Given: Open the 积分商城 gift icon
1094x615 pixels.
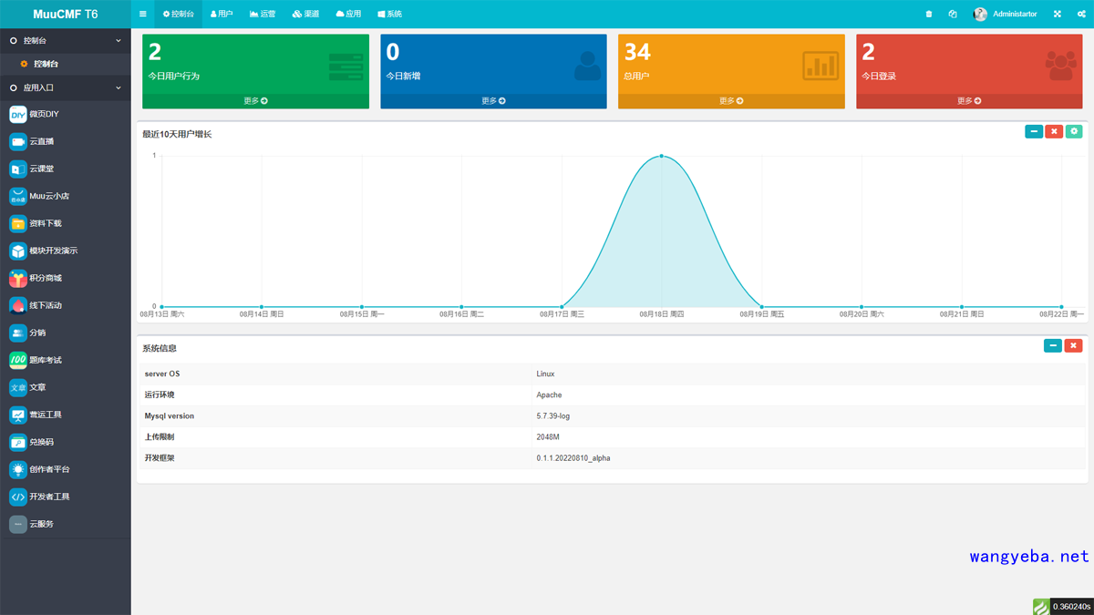Looking at the screenshot, I should click(18, 278).
